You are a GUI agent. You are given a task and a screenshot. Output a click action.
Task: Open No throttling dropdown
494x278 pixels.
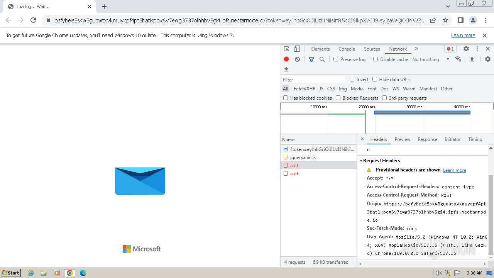431,59
